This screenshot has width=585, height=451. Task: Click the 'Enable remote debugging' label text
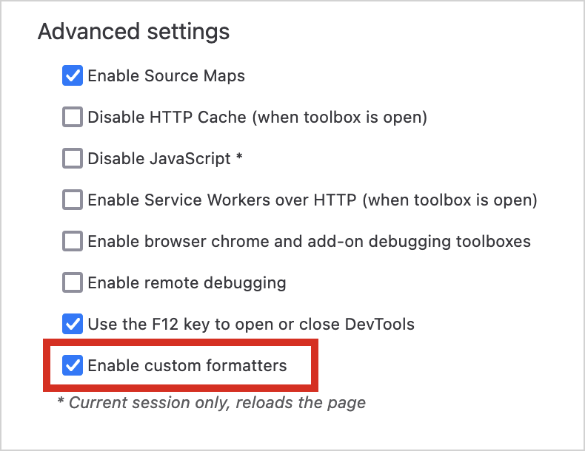click(x=187, y=282)
